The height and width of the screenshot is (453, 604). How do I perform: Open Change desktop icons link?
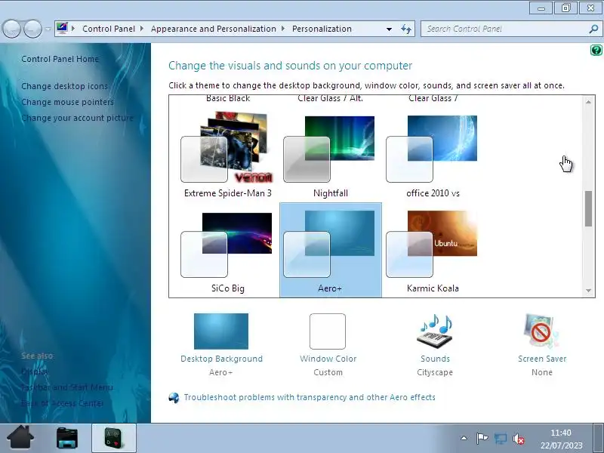64,86
